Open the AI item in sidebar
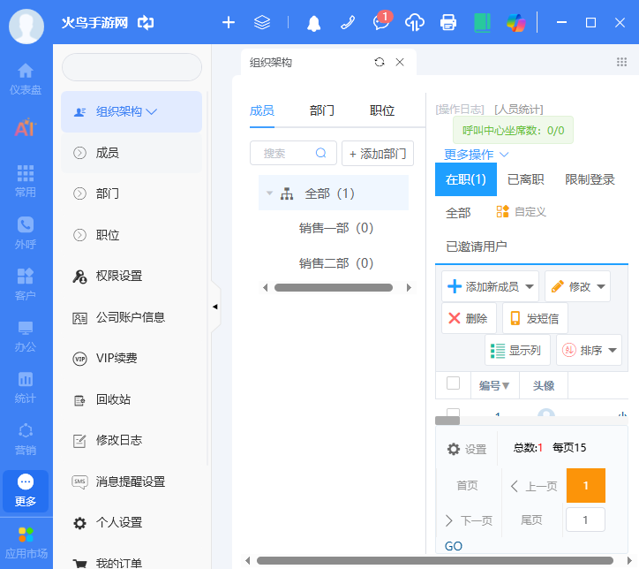The height and width of the screenshot is (569, 639). [26, 127]
